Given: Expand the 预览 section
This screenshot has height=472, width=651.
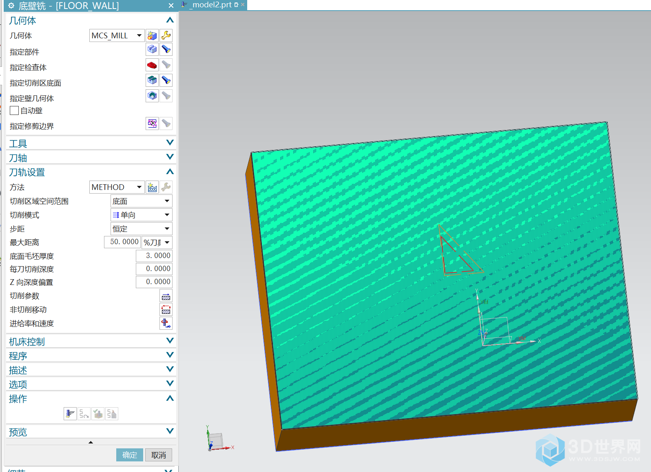Looking at the screenshot, I should 170,431.
